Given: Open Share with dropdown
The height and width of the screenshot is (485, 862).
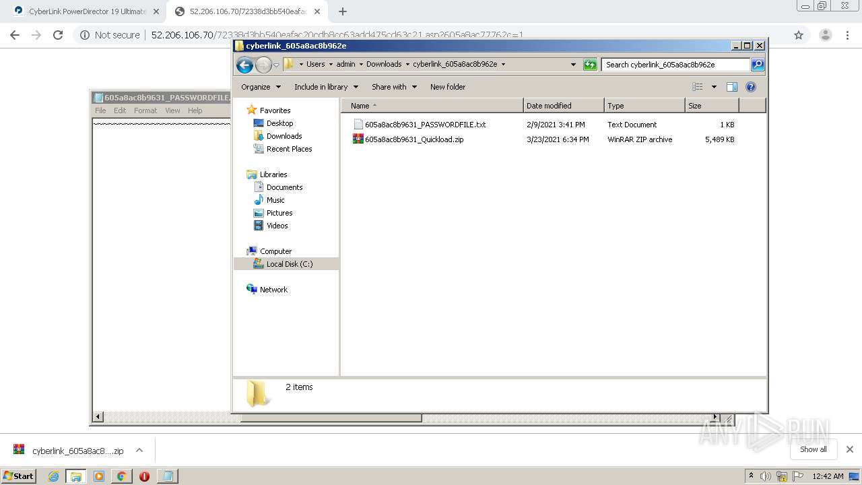Looking at the screenshot, I should pyautogui.click(x=394, y=87).
